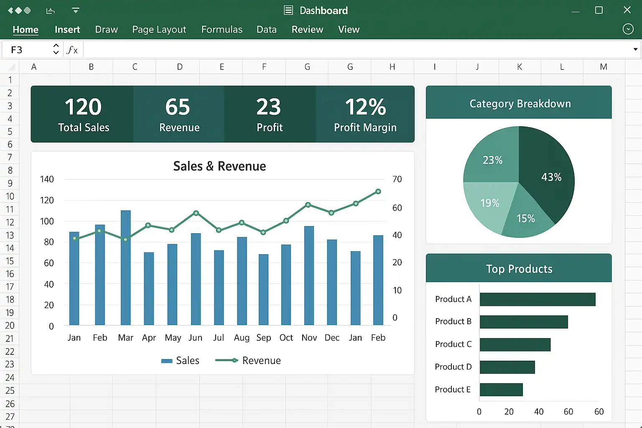Click the name box stepper arrows
Image resolution: width=642 pixels, height=428 pixels.
[x=56, y=49]
